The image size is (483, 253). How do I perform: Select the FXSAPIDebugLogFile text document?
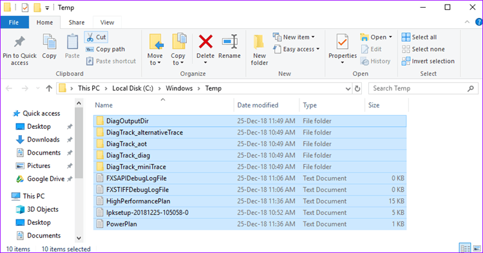pyautogui.click(x=250, y=178)
